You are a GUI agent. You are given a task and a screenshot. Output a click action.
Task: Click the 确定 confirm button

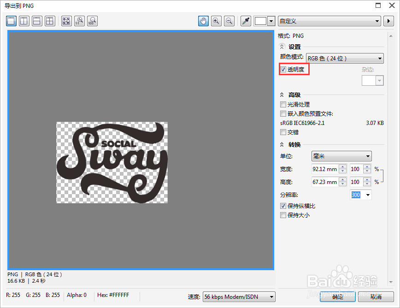click(338, 296)
